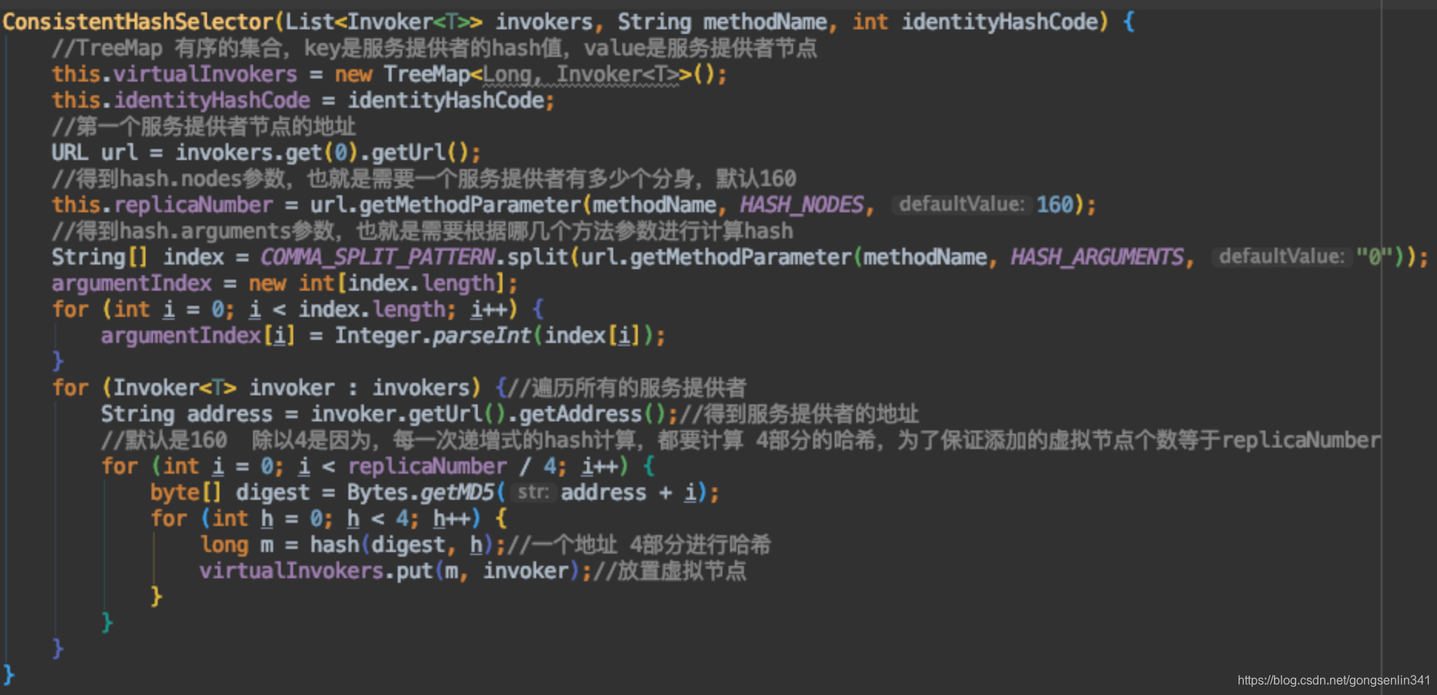
Task: Click the 'URL url' declaration
Action: click(x=95, y=153)
